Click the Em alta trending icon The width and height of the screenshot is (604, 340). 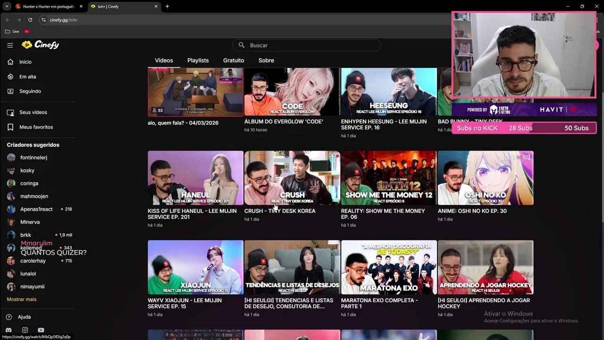pos(10,76)
